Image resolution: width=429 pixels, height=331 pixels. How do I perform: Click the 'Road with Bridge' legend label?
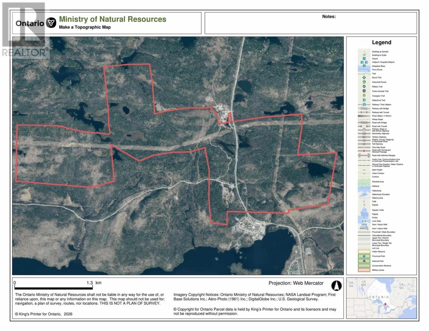coord(379,123)
